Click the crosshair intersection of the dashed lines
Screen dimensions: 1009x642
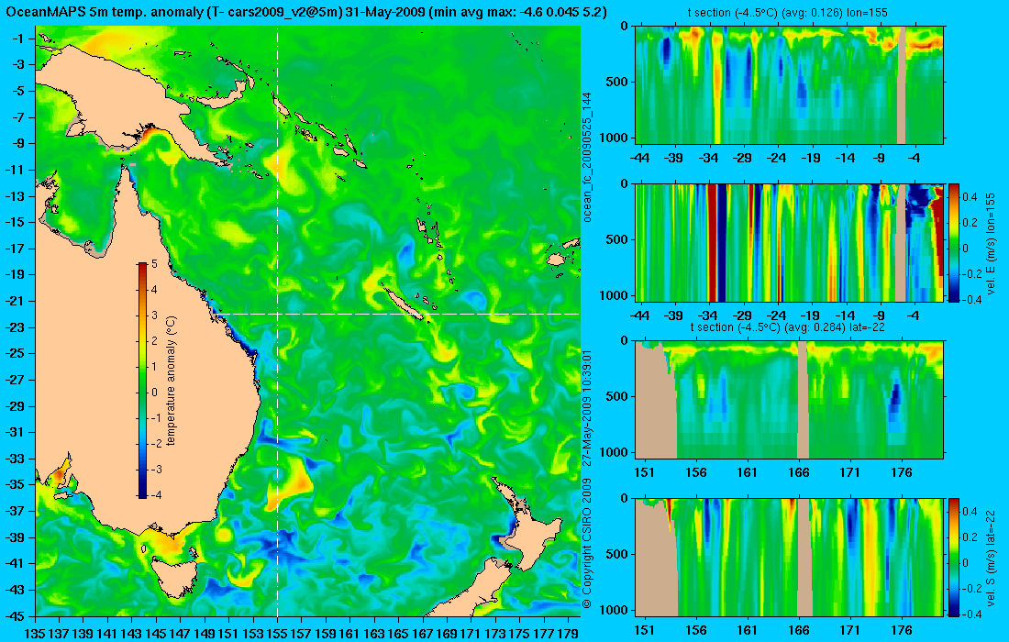click(277, 314)
